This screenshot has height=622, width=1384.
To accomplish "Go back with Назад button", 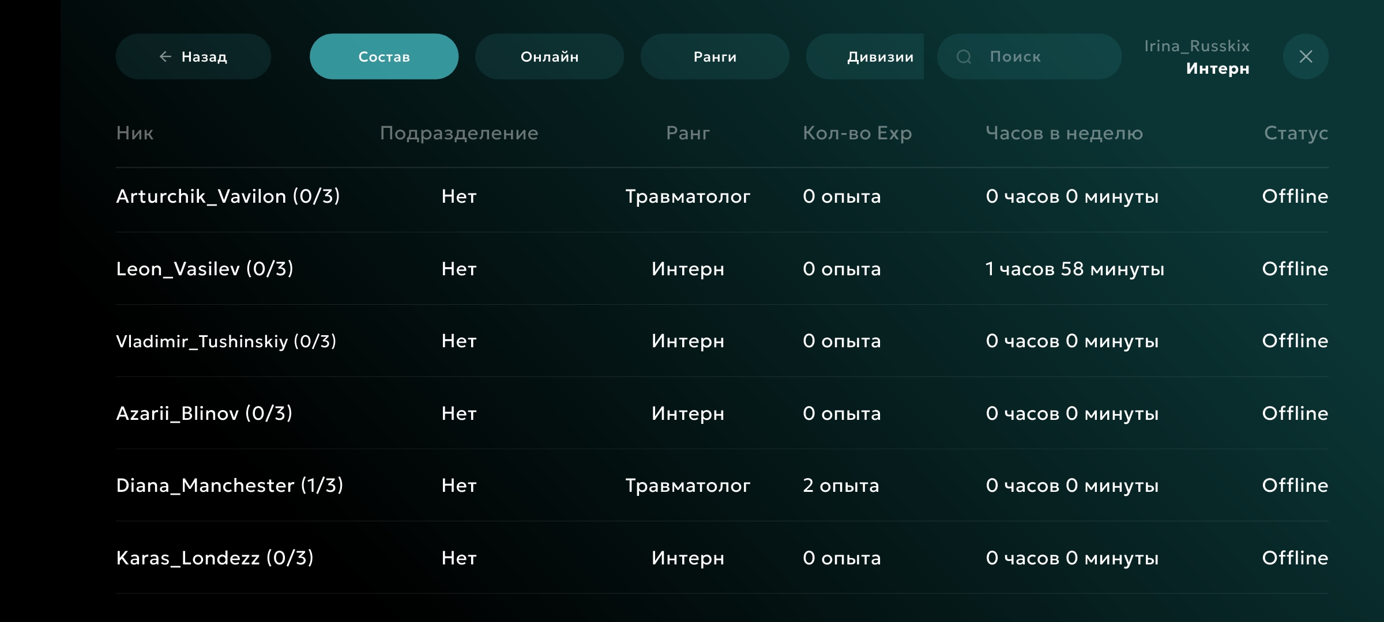I will tap(193, 56).
